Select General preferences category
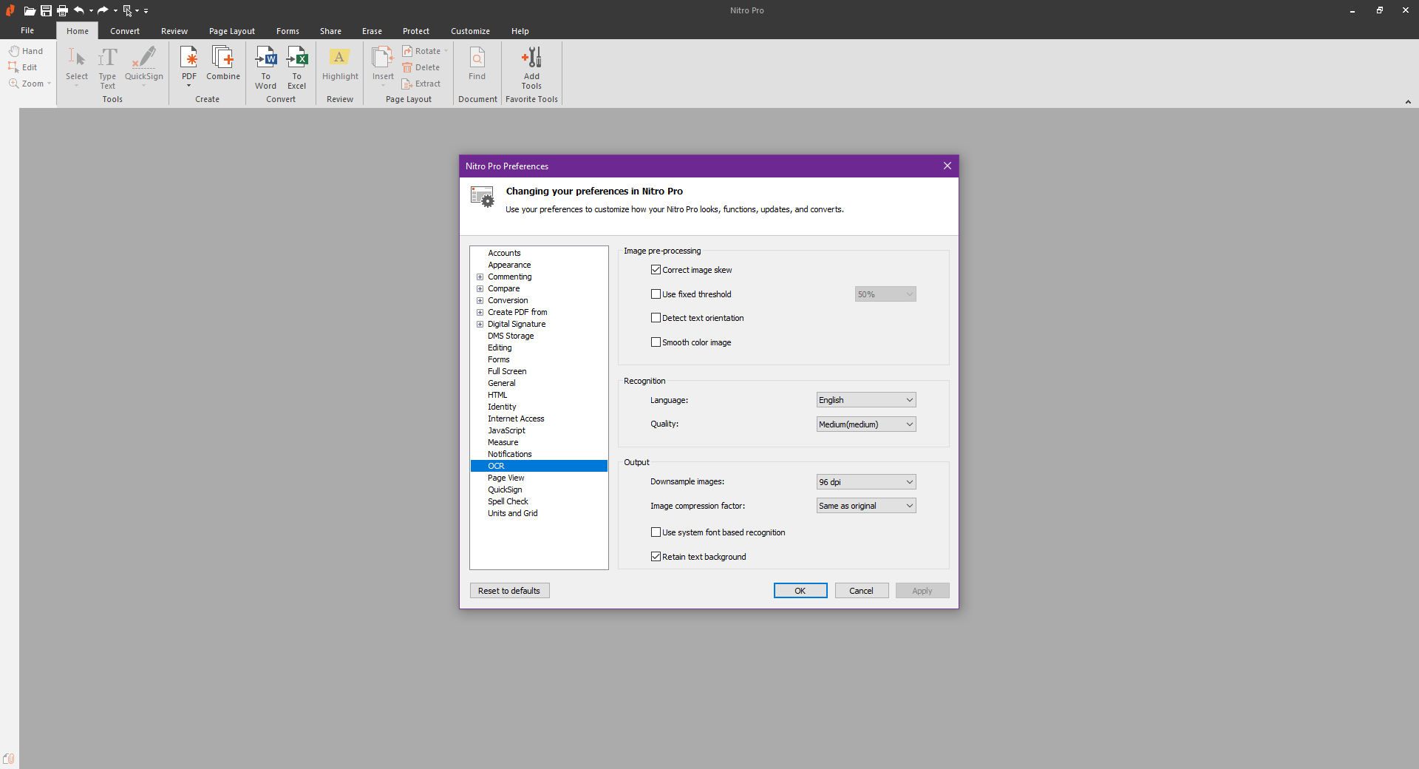This screenshot has width=1419, height=769. pos(502,383)
